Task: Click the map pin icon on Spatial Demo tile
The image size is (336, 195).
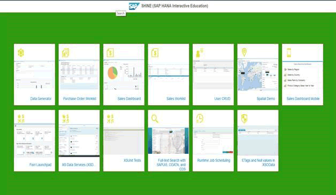Action: [244, 52]
